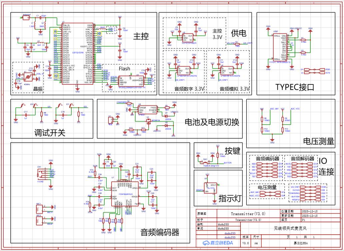Click the TYPEC接口 section title
The height and width of the screenshot is (251, 344).
pyautogui.click(x=295, y=87)
